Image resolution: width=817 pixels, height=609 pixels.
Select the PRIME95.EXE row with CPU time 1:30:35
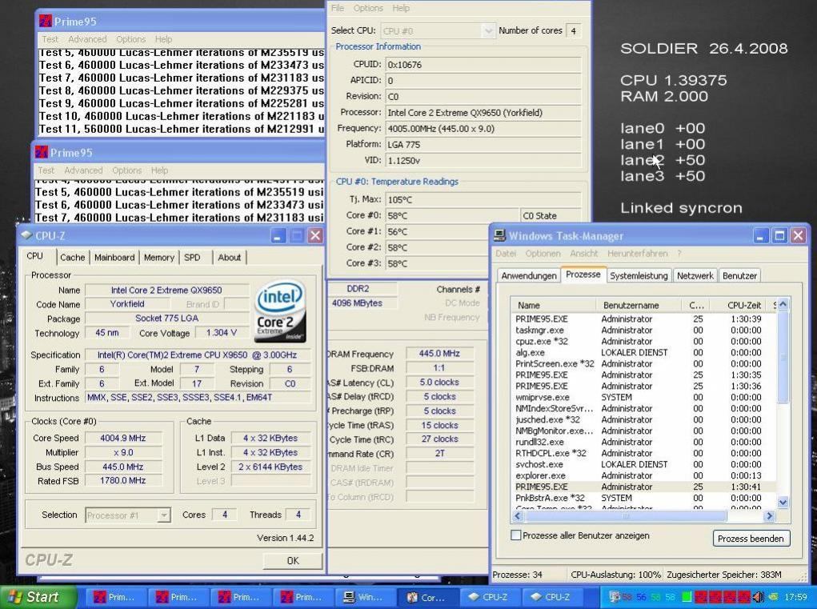coord(645,375)
